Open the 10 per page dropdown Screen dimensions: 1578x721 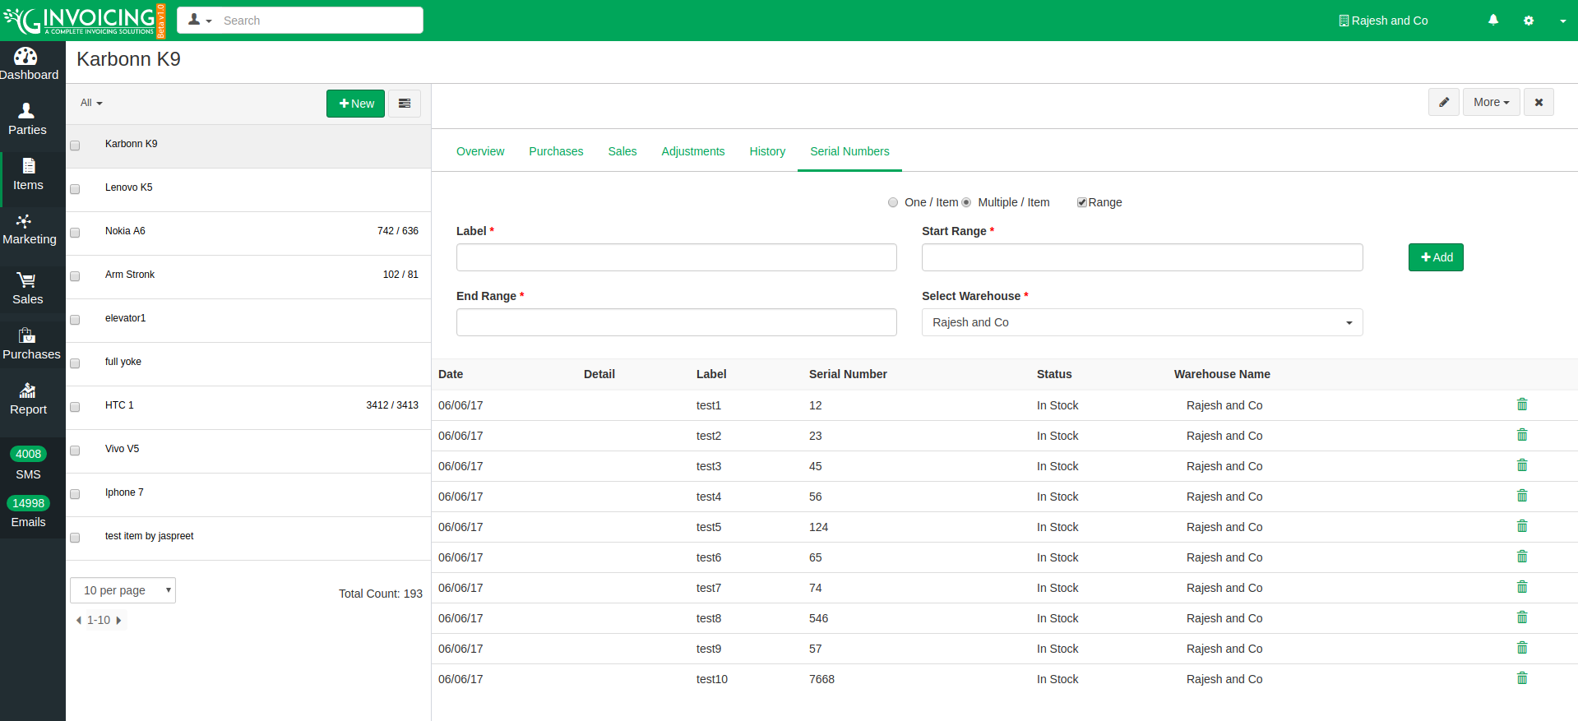point(123,590)
